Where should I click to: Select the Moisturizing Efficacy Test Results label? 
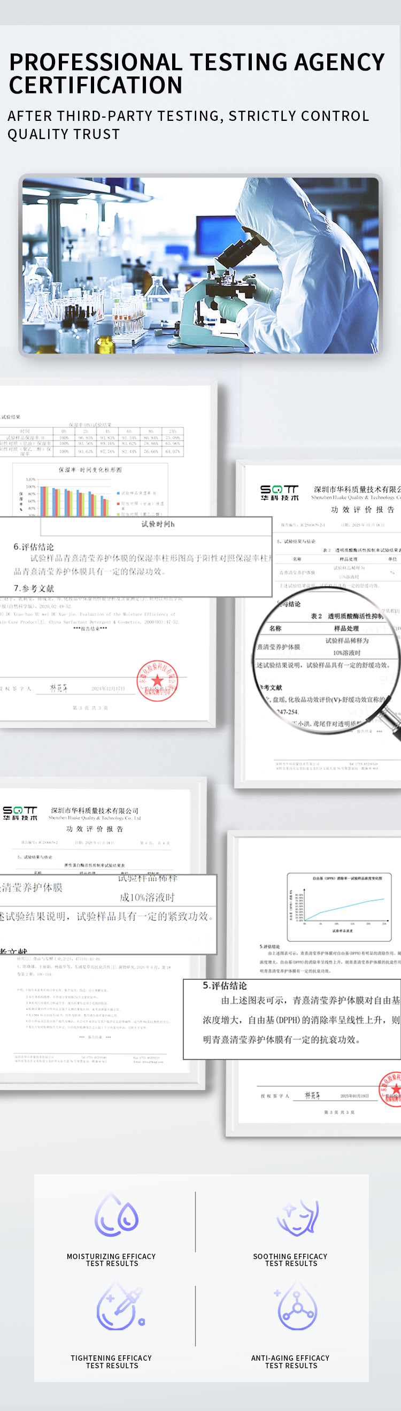(x=111, y=1260)
